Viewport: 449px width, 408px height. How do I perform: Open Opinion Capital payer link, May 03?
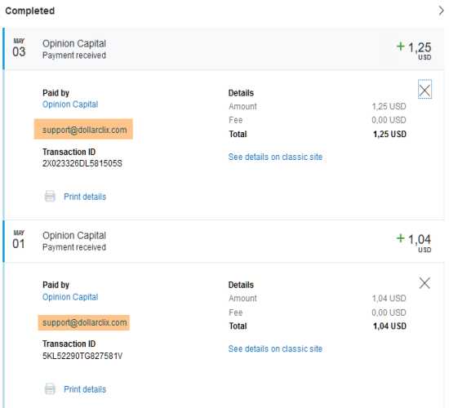70,104
